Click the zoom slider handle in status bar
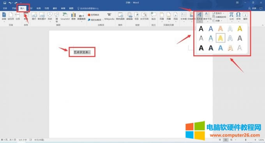Viewport: 265px width, 143px height. pos(246,140)
